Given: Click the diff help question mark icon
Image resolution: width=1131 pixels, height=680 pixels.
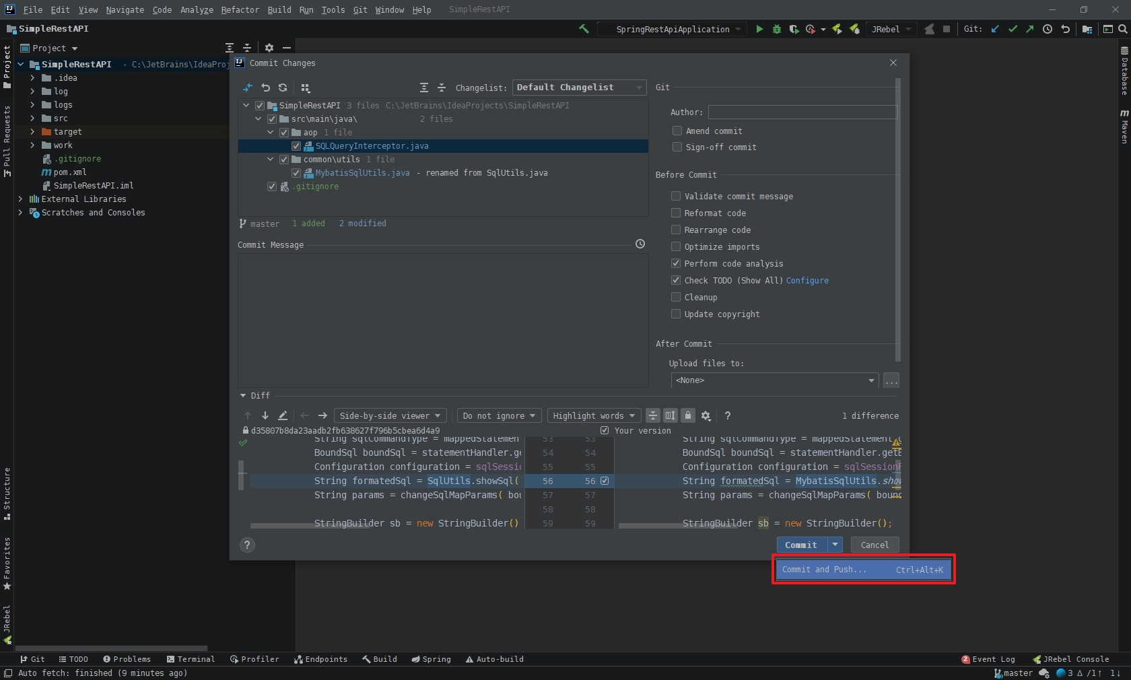Looking at the screenshot, I should click(727, 415).
